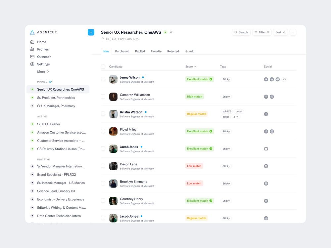Viewport: 331px width, 248px height.
Task: Sort by the Score column dropdown
Action: [x=191, y=67]
